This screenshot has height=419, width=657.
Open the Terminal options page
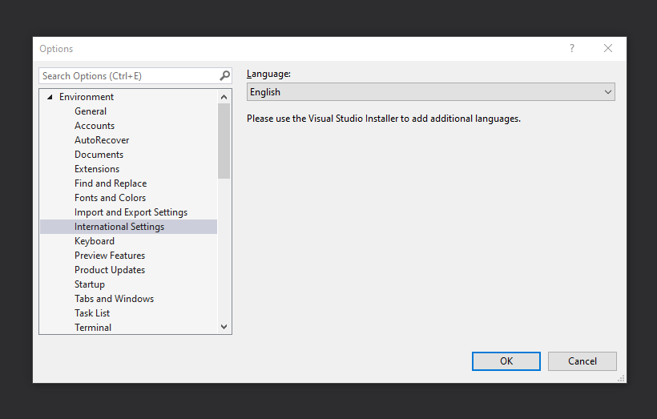(93, 327)
